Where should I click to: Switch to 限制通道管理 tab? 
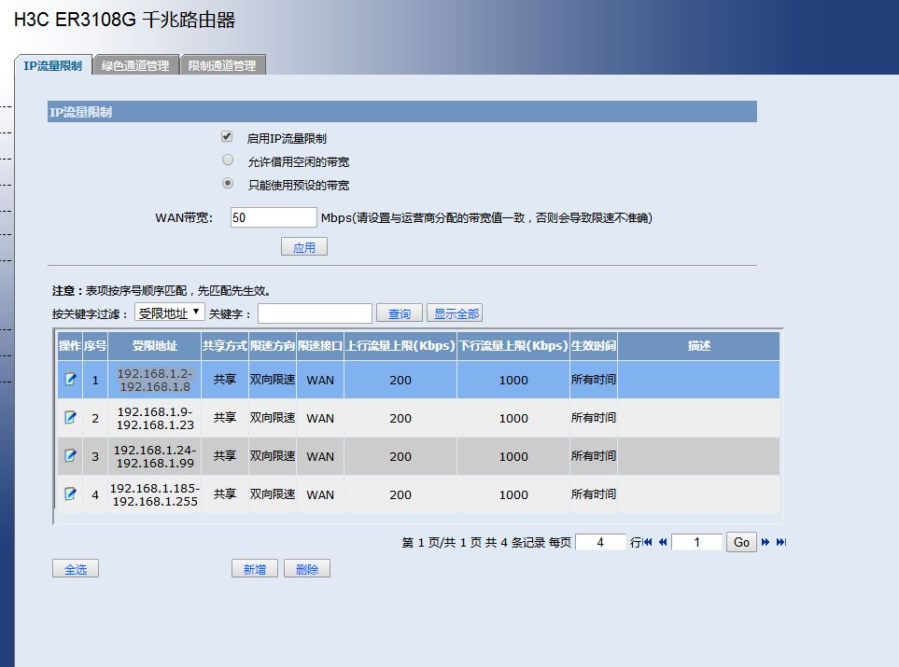pyautogui.click(x=222, y=65)
